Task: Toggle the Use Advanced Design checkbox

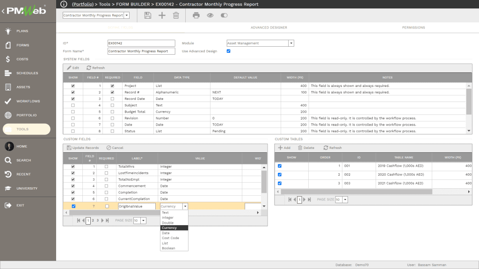Action: (228, 51)
